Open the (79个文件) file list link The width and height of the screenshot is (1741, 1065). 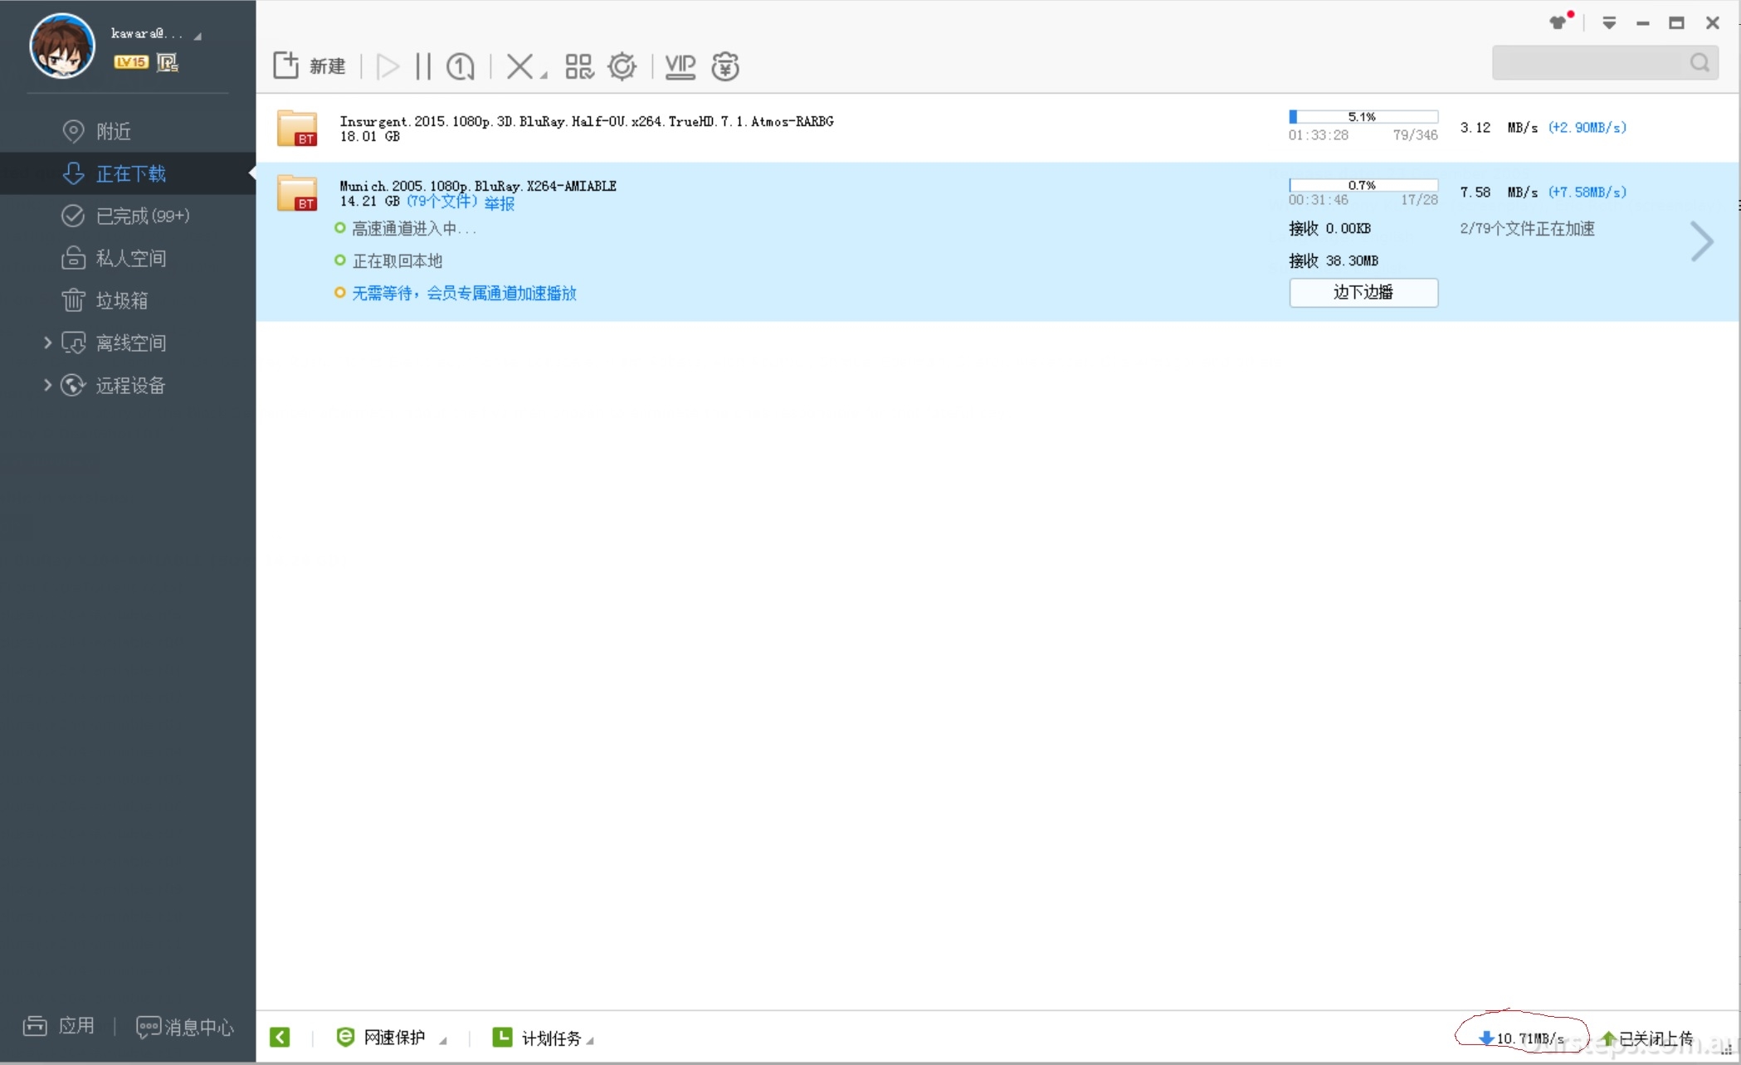pyautogui.click(x=442, y=202)
